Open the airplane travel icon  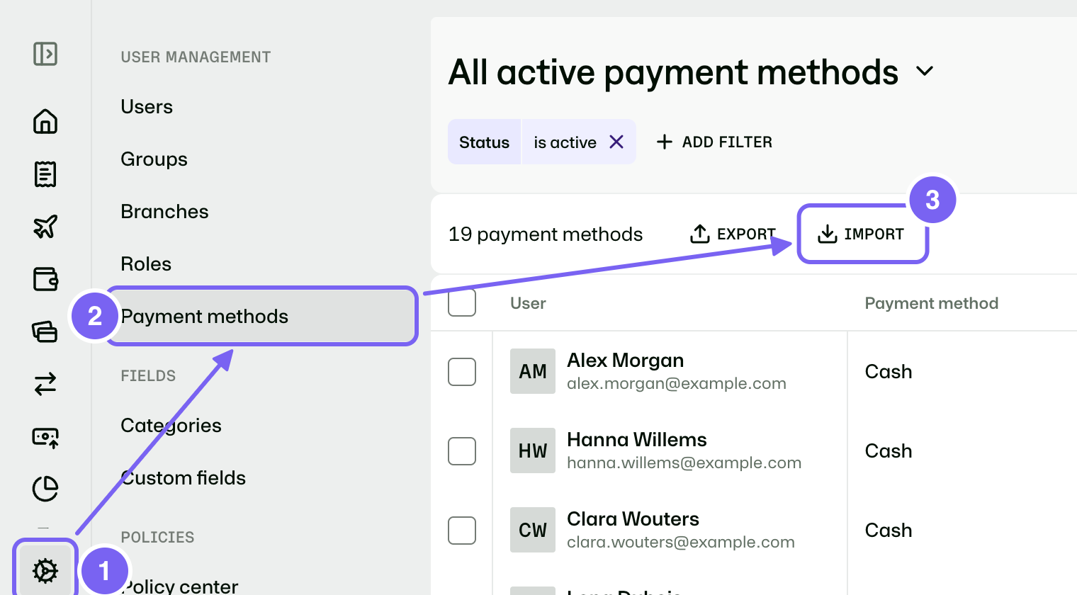click(45, 227)
